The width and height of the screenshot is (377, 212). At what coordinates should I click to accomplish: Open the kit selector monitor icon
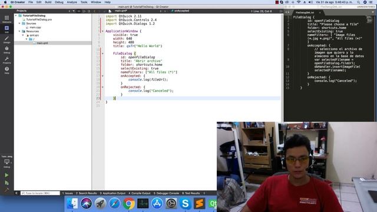pyautogui.click(x=6, y=163)
